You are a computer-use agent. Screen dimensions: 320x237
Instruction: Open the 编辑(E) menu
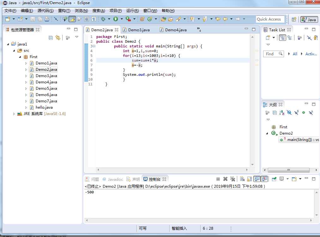pos(27,11)
